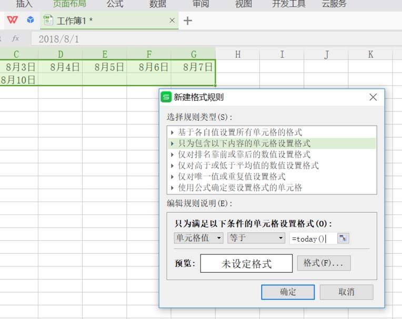Click cell containing 8月4日
The height and width of the screenshot is (319, 402).
pos(61,67)
